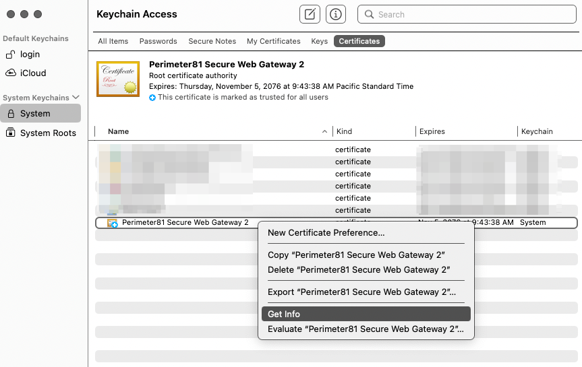Screen dimensions: 582x367
Task: Switch to Passwords tab
Action: (158, 41)
